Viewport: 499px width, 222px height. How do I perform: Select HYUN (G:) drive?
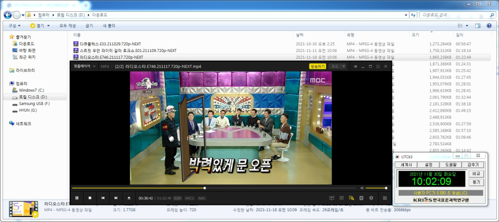click(28, 110)
